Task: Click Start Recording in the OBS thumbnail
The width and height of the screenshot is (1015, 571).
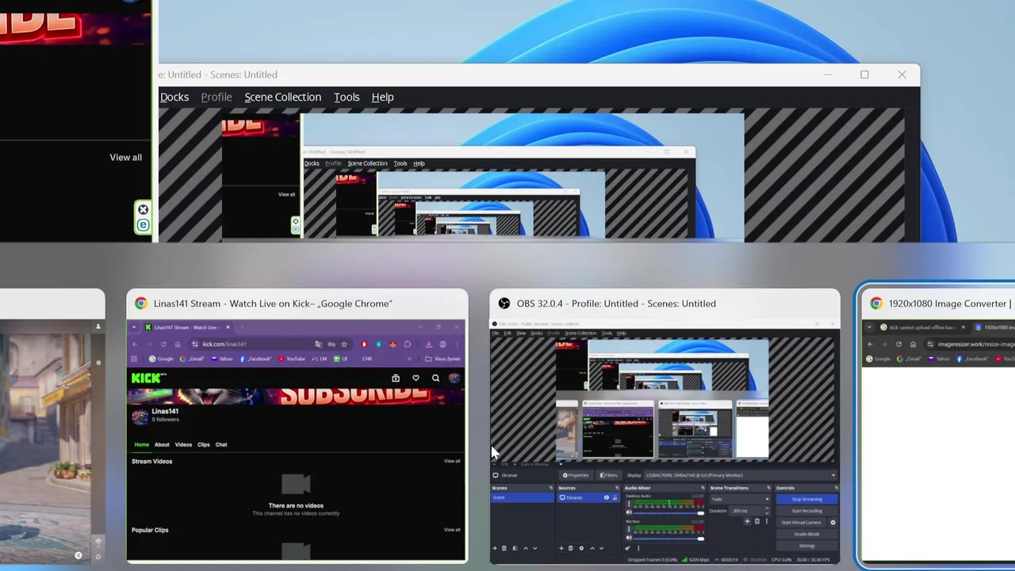Action: pos(806,511)
